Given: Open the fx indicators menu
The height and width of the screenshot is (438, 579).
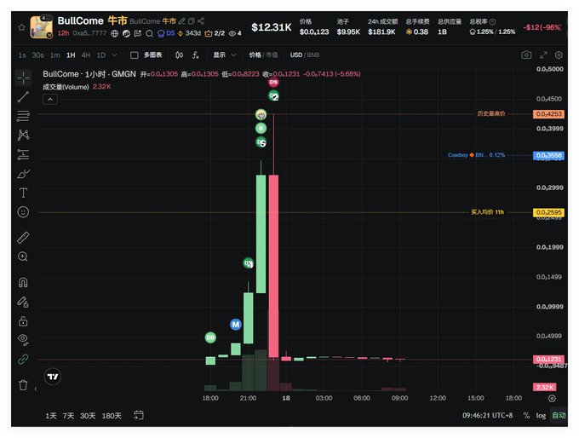Looking at the screenshot, I should click(196, 55).
